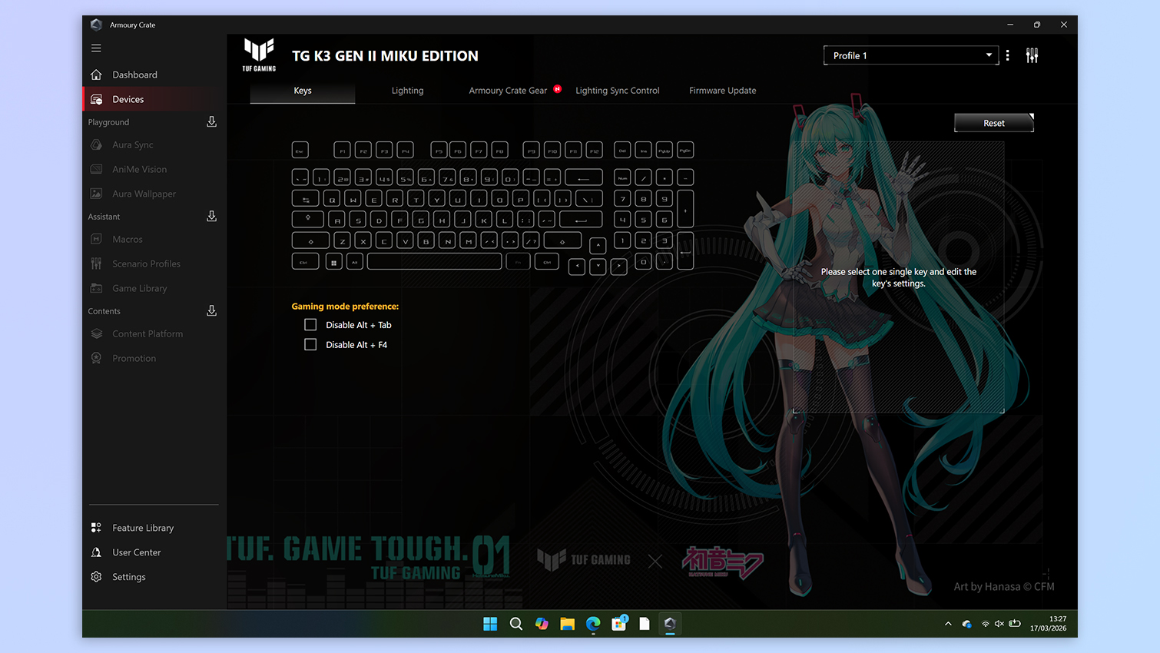1160x653 pixels.
Task: Enable Disable Alt + Tab checkbox
Action: tap(310, 325)
